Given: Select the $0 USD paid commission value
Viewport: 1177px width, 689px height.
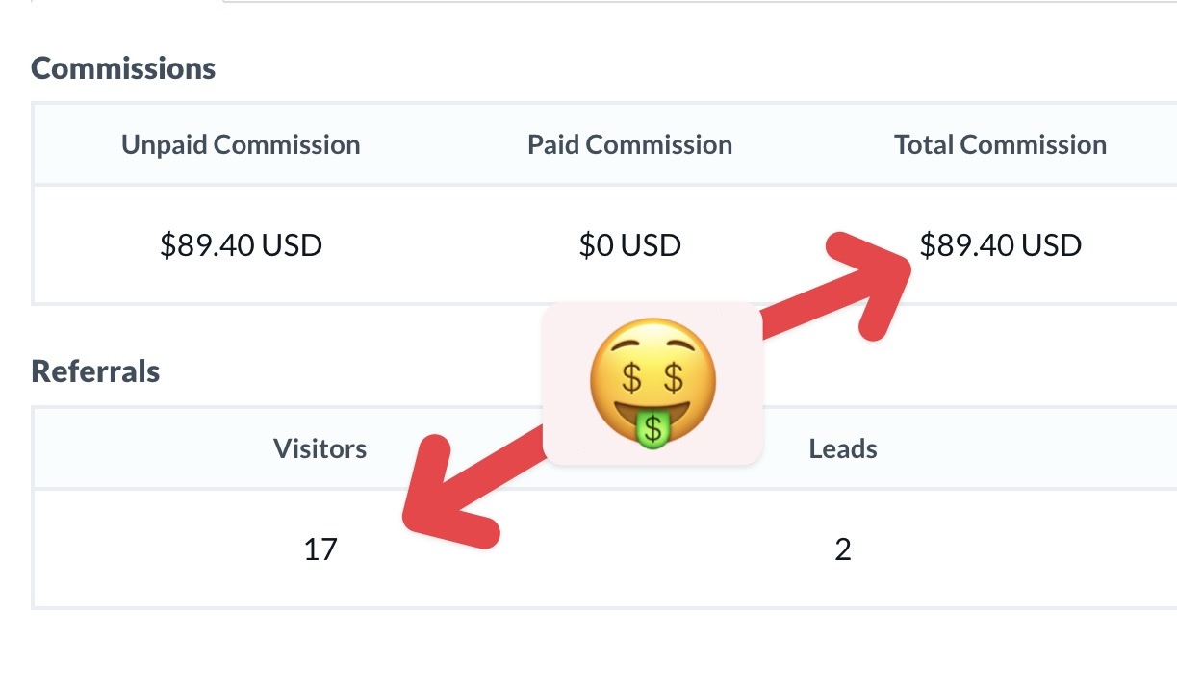Looking at the screenshot, I should tap(630, 245).
